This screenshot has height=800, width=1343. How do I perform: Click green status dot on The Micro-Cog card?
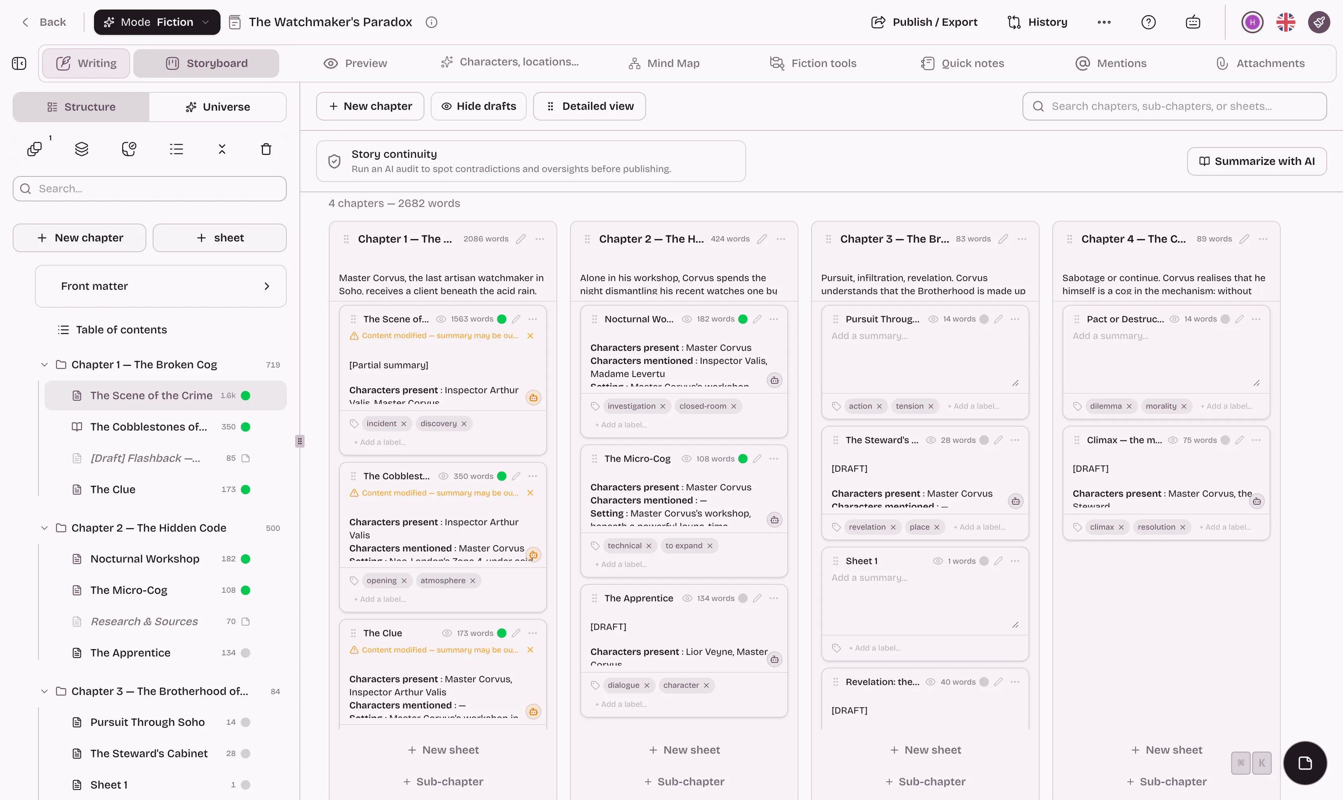pyautogui.click(x=742, y=459)
